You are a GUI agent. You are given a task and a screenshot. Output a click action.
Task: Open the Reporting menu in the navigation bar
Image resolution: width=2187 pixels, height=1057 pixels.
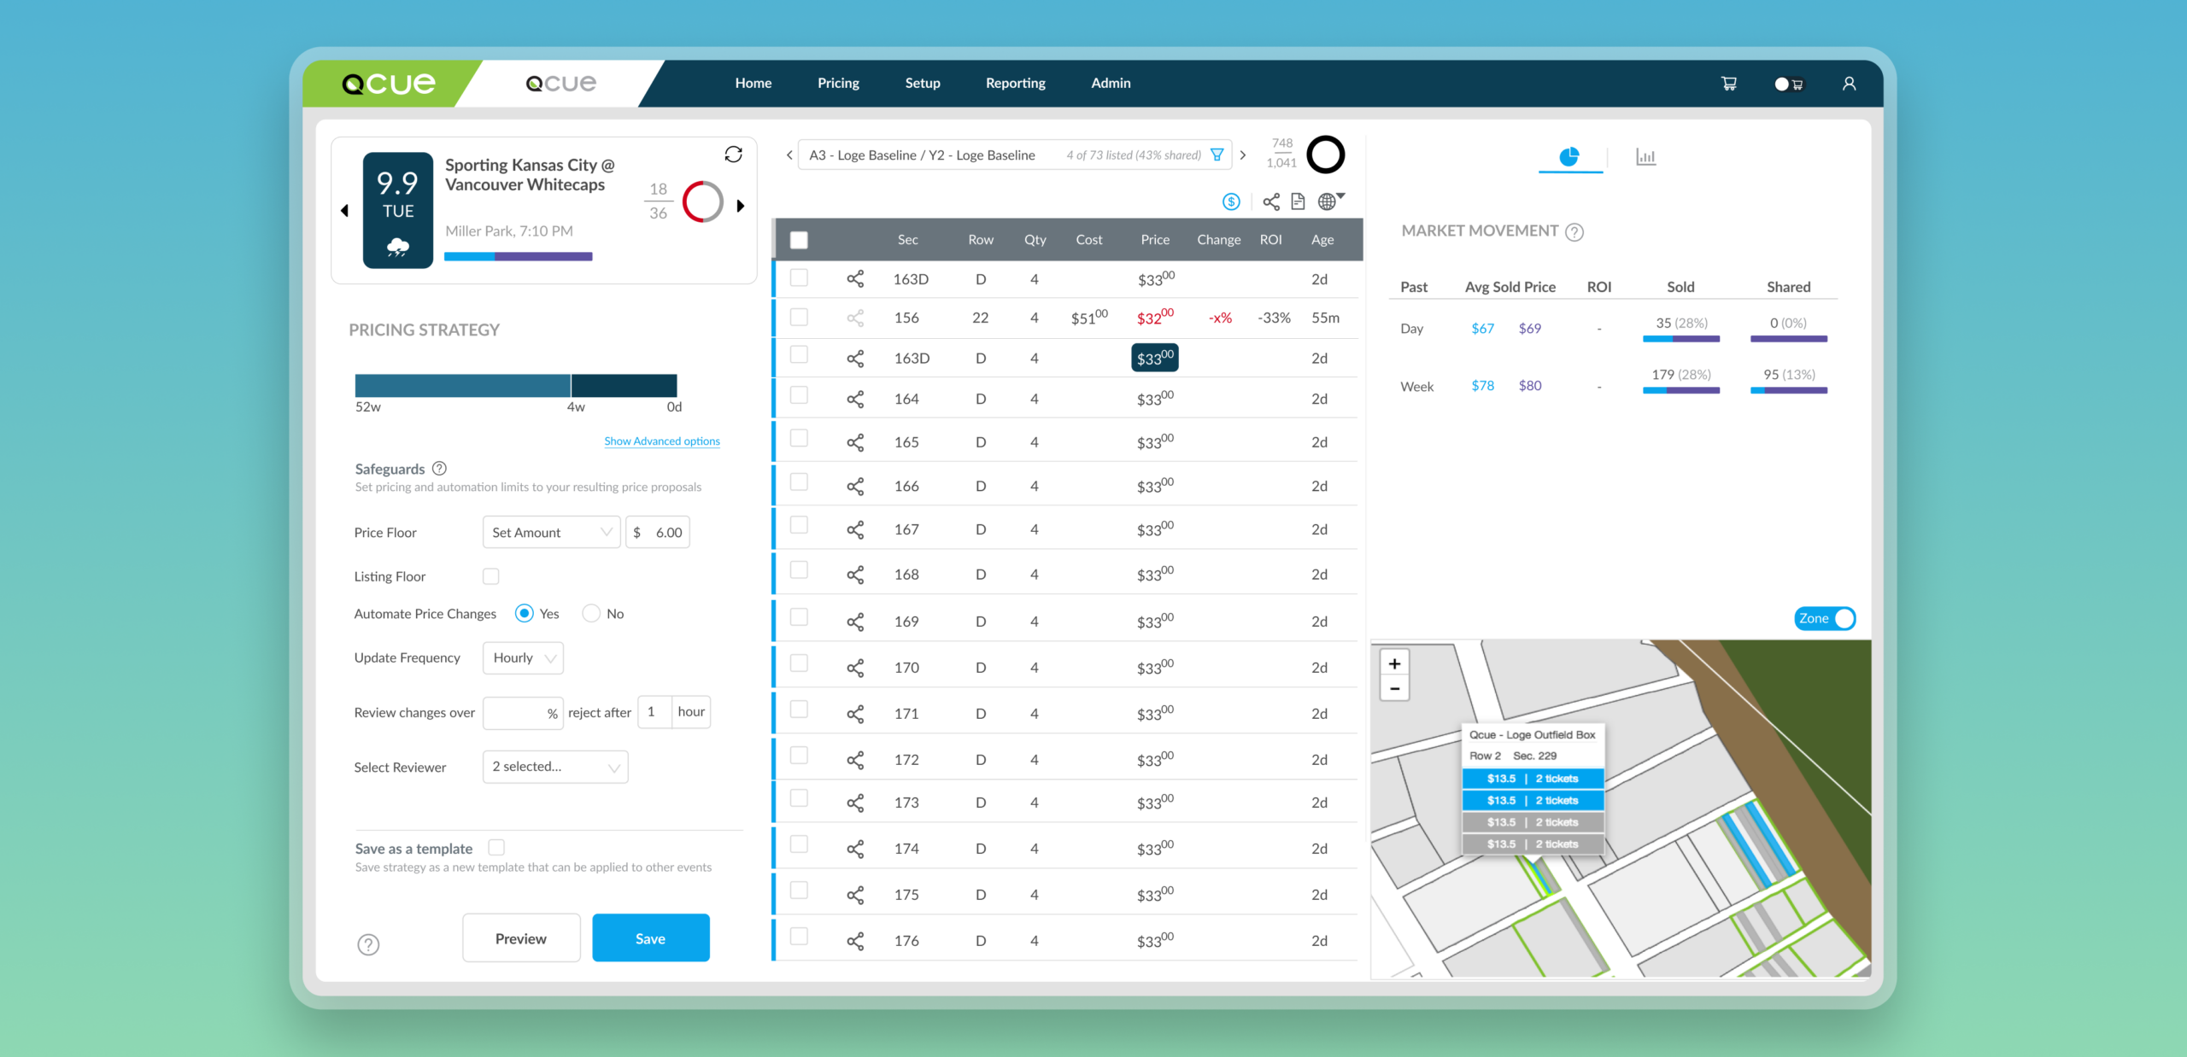pos(1015,83)
